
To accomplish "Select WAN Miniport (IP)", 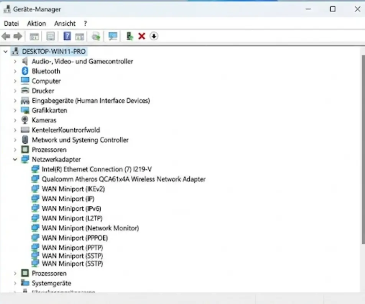I will click(x=68, y=198).
